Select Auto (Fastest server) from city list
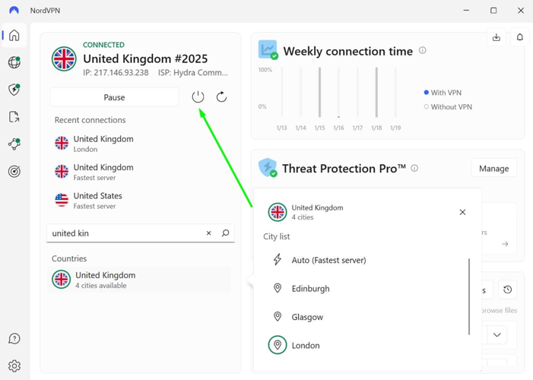 click(x=328, y=260)
